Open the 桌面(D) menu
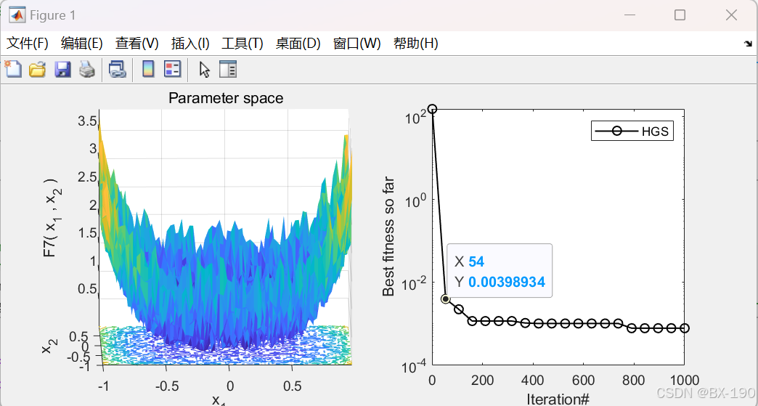This screenshot has width=758, height=406. coord(298,44)
